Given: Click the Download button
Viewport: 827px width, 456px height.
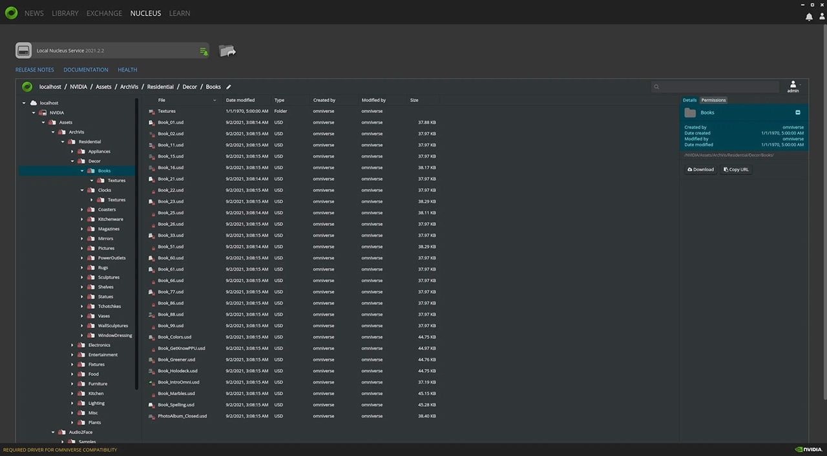Looking at the screenshot, I should coord(701,170).
